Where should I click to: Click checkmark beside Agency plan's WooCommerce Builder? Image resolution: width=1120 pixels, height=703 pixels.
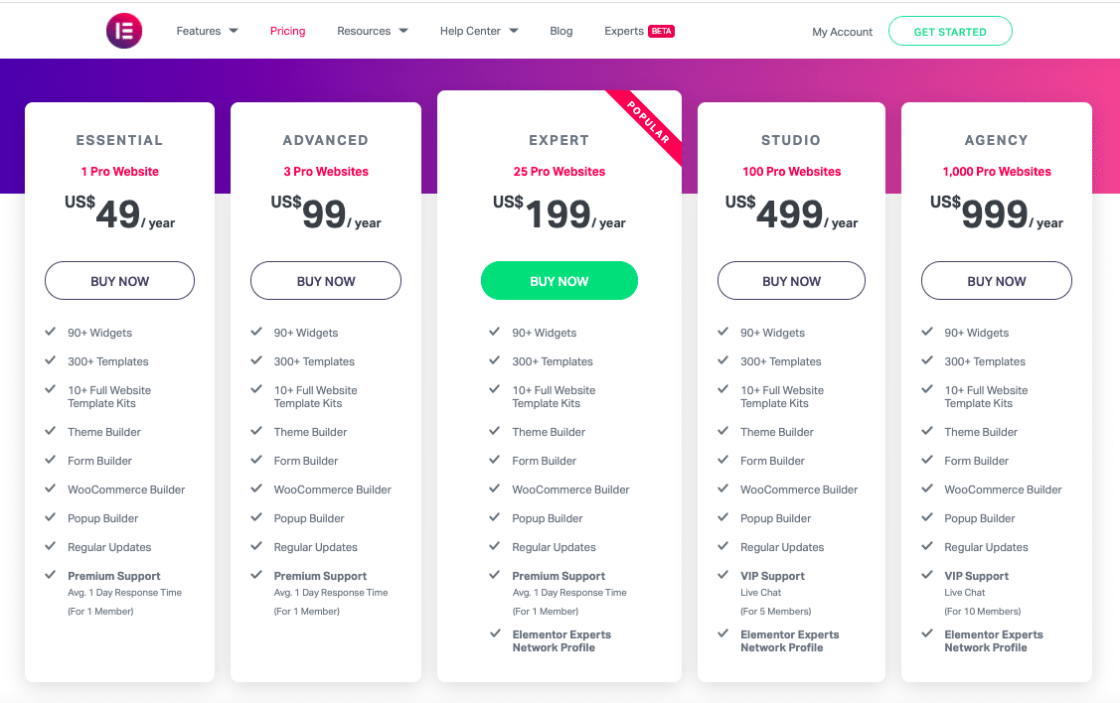tap(927, 489)
